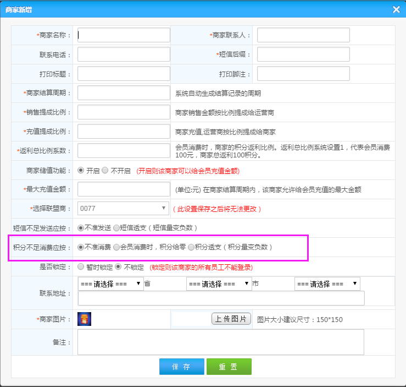Click the text 图片大小建议尺寸：150*150
This screenshot has width=406, height=387.
pos(300,319)
